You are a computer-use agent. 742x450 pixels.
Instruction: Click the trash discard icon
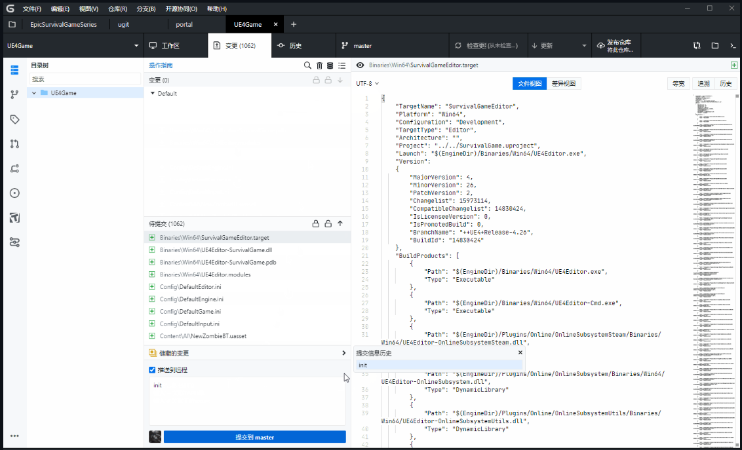[319, 66]
